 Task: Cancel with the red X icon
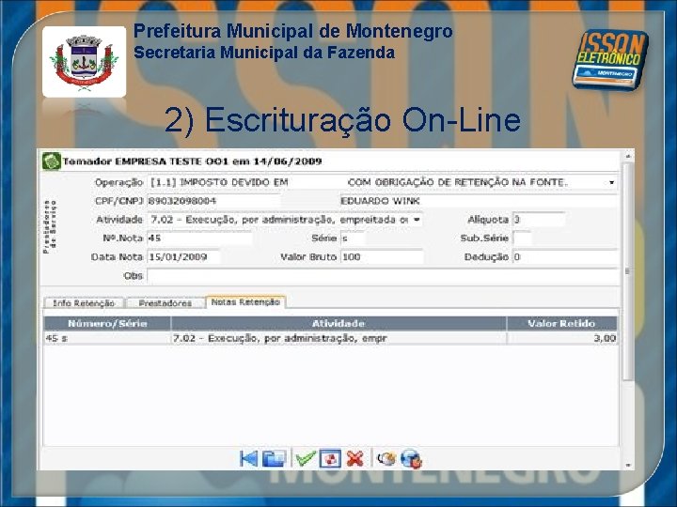point(354,458)
